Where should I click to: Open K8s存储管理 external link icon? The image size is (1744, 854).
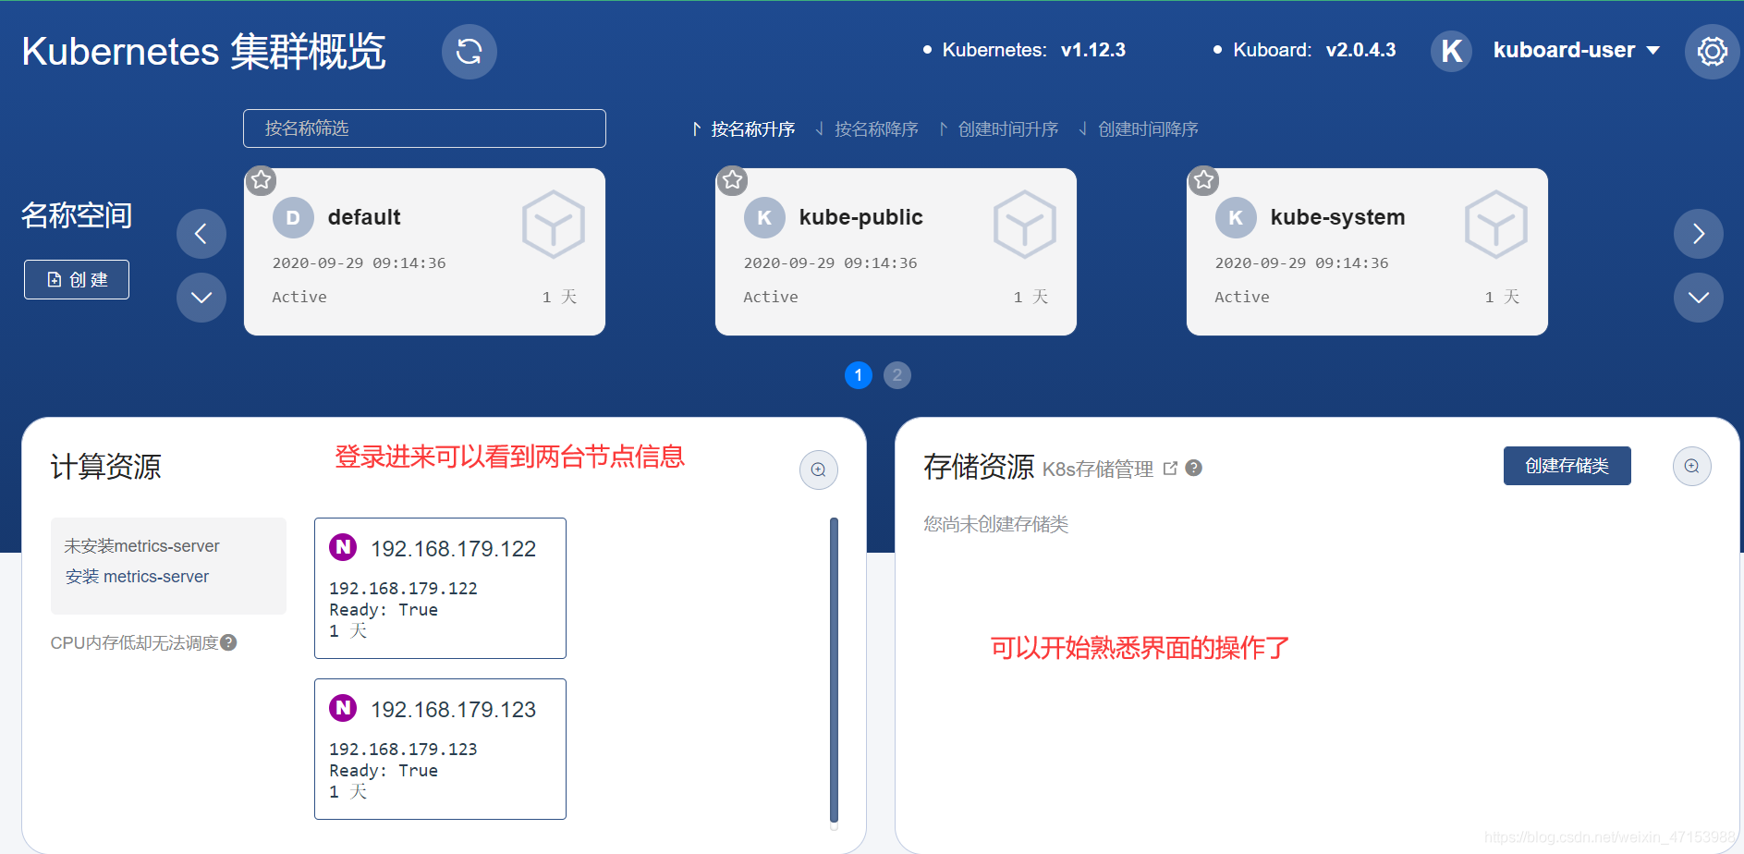(x=1170, y=469)
